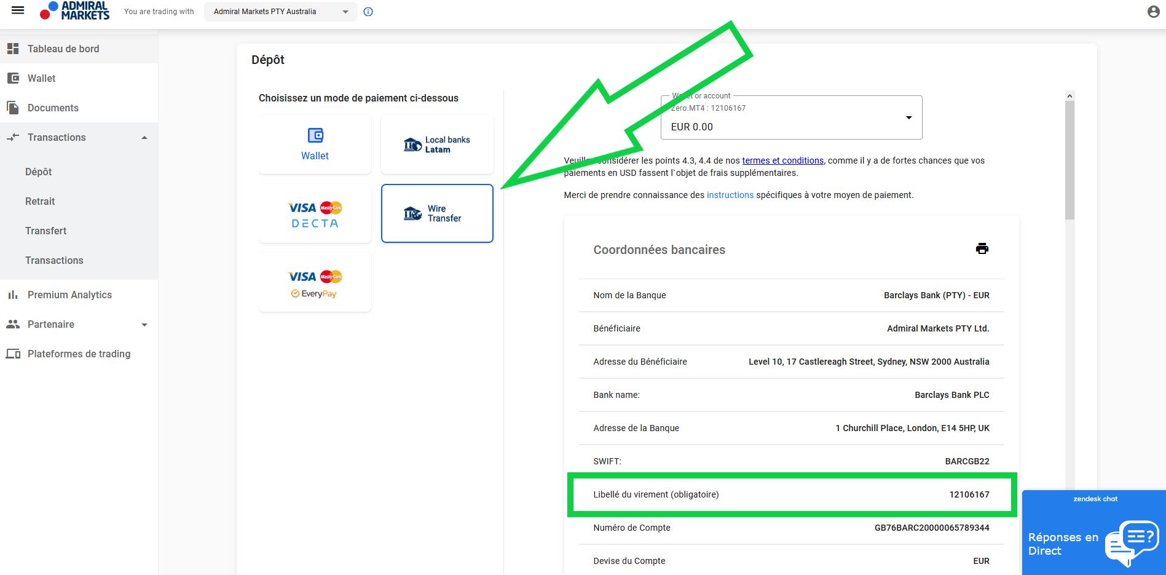This screenshot has width=1166, height=575.
Task: Choose the Visa Mastercard DECTA payment method
Action: point(315,213)
